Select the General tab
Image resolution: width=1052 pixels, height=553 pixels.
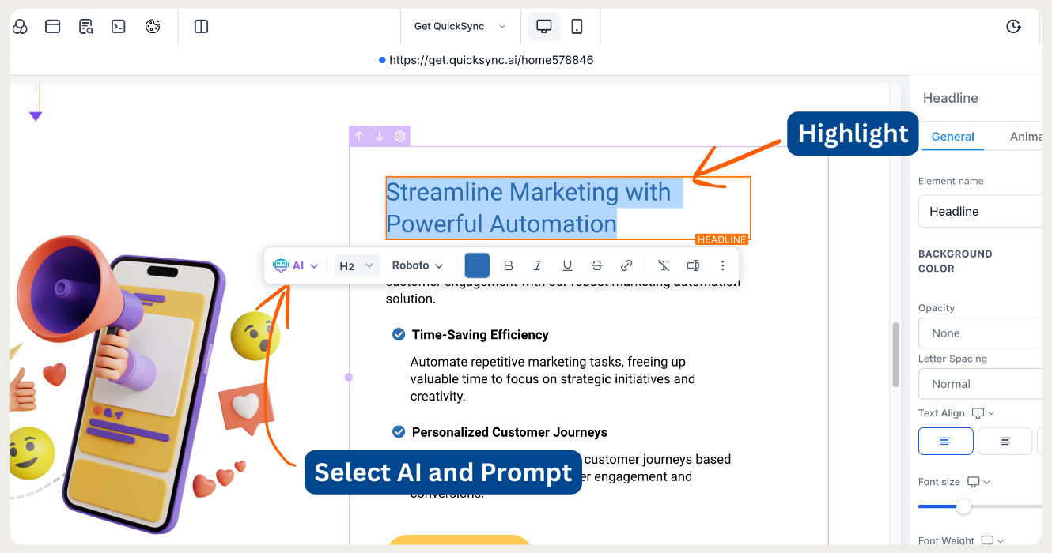coord(952,137)
